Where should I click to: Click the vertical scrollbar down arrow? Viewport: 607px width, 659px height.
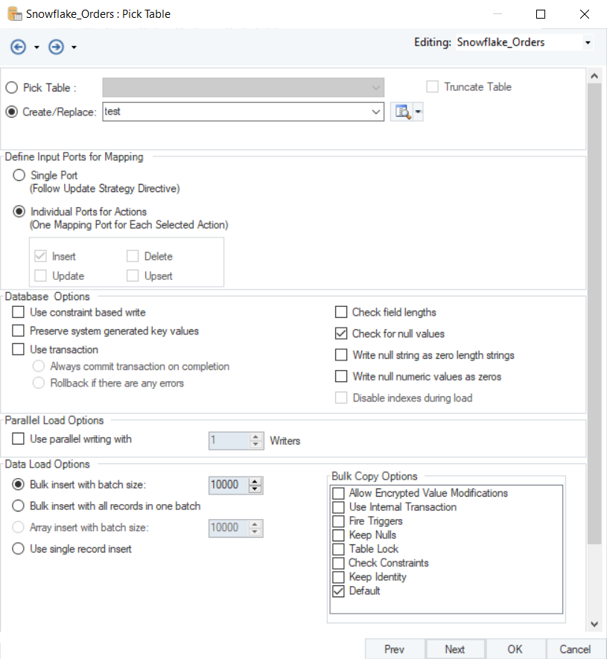[x=594, y=624]
